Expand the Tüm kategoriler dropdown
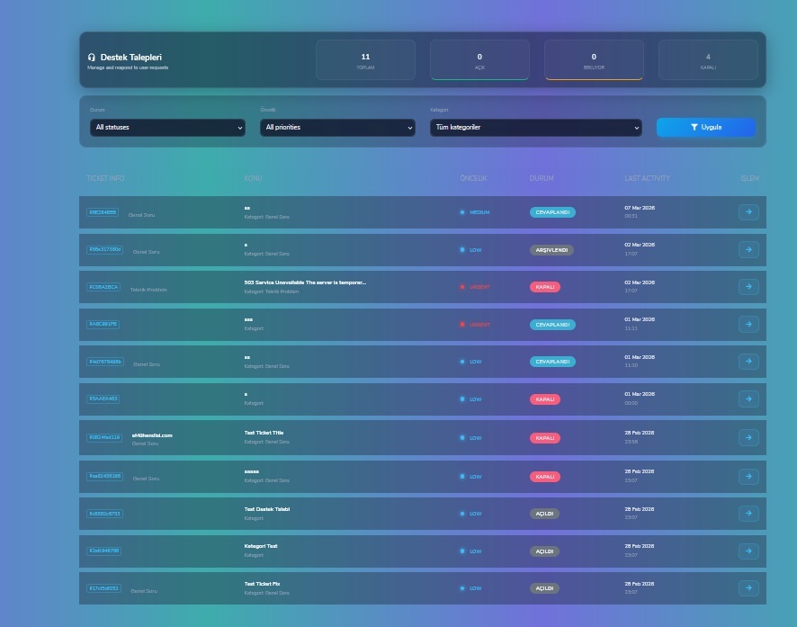 pos(536,128)
